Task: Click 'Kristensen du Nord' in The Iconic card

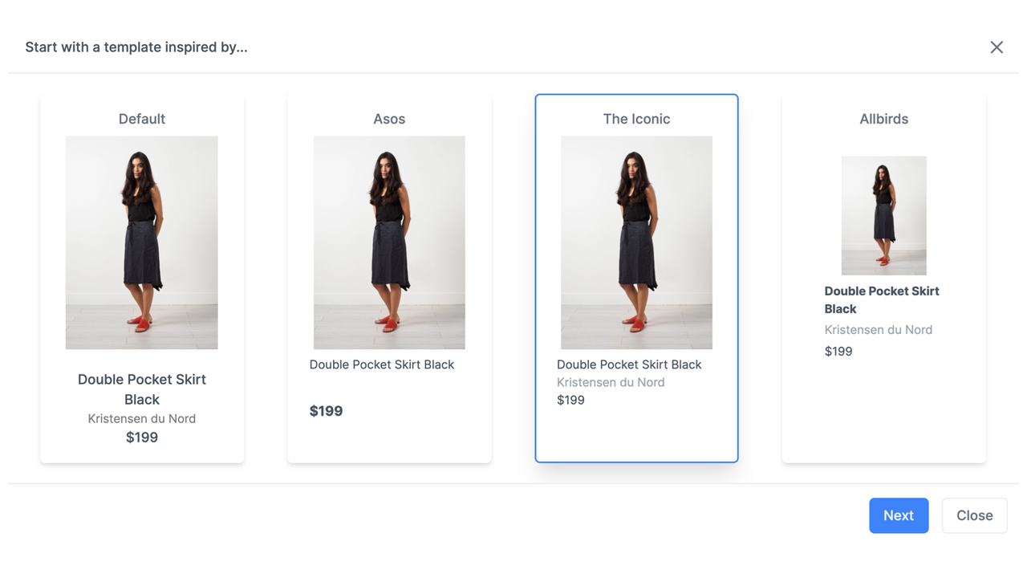Action: pyautogui.click(x=610, y=382)
